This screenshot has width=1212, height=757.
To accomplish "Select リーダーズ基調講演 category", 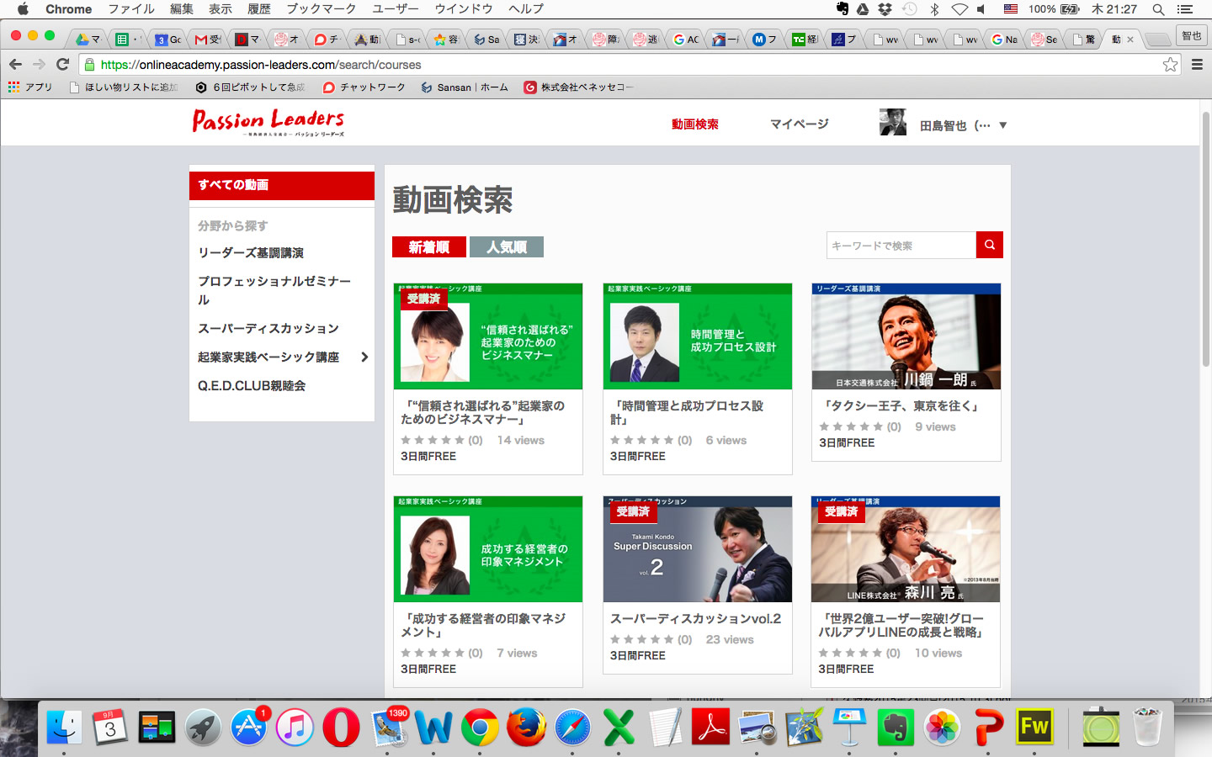I will (251, 252).
